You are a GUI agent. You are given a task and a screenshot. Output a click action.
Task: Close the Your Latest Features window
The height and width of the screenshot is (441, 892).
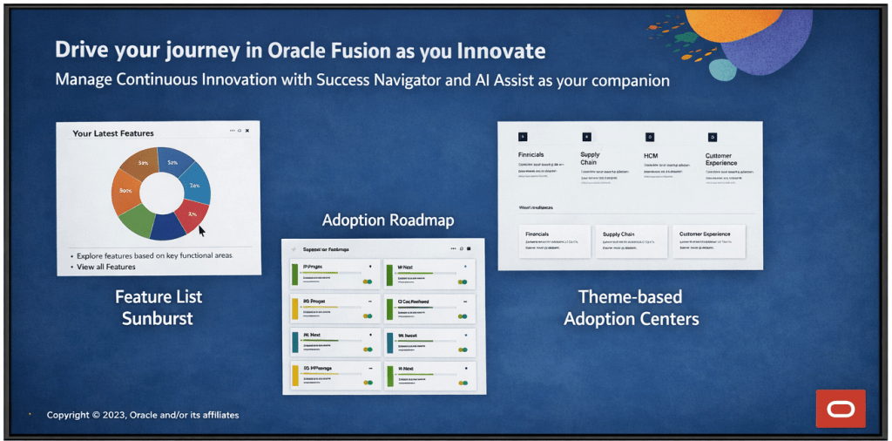[247, 131]
